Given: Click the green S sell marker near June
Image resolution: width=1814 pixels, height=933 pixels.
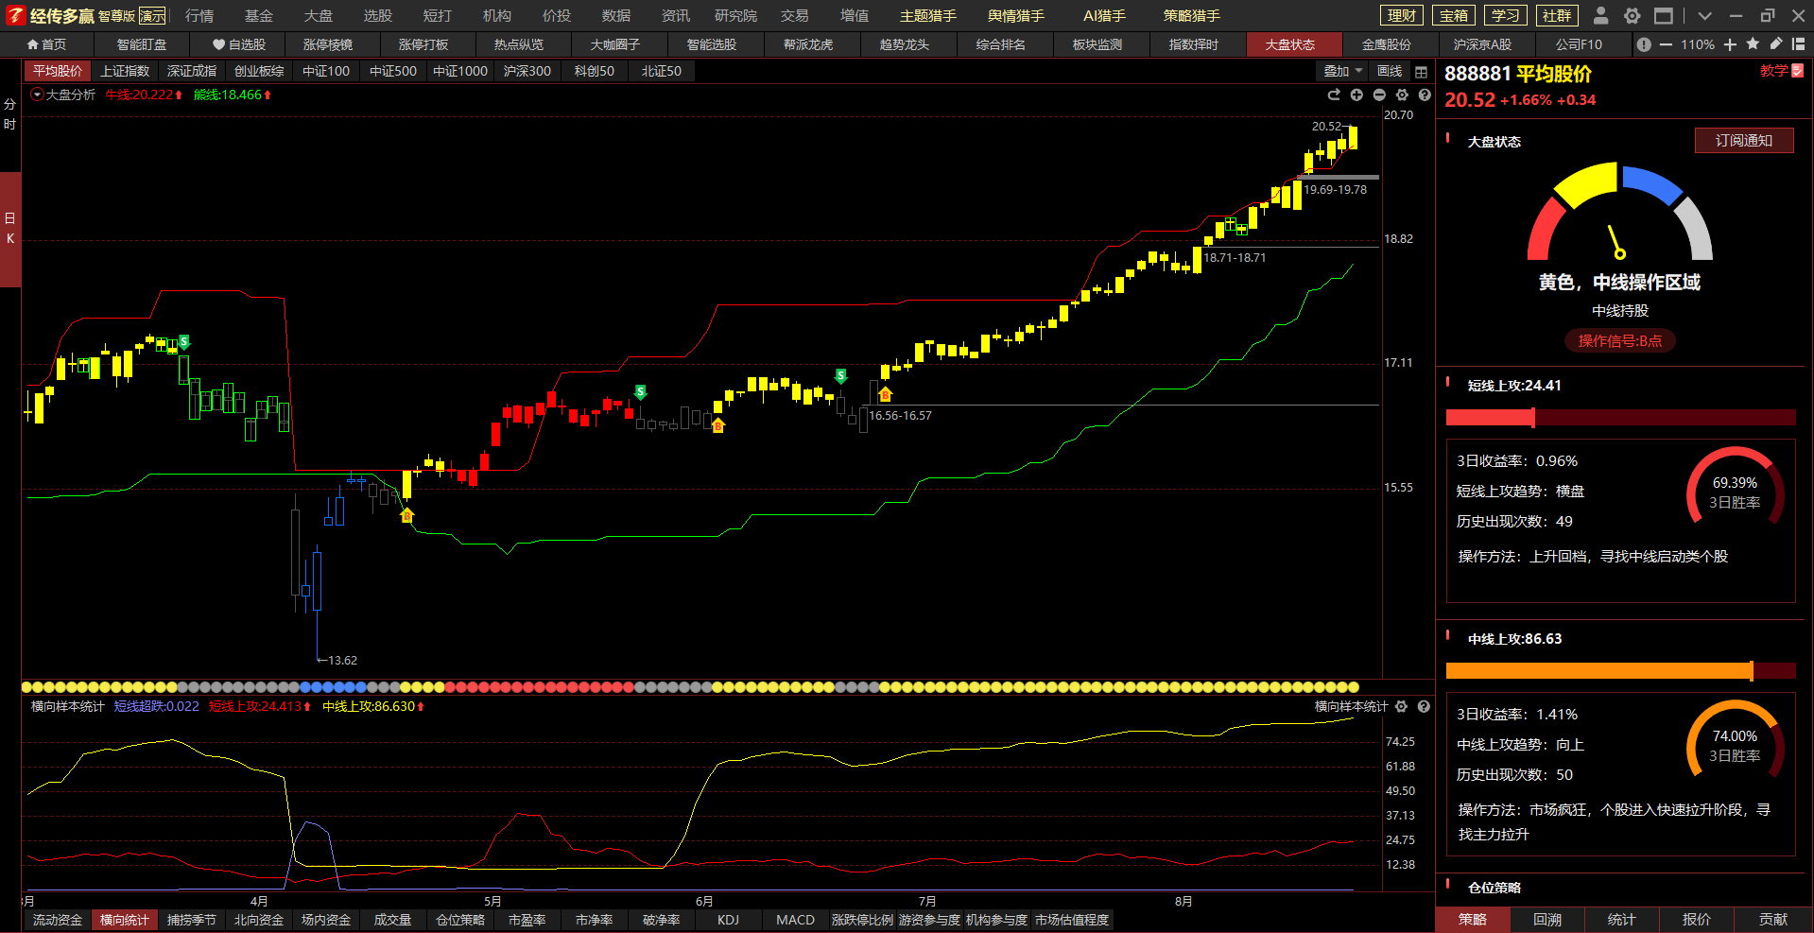Looking at the screenshot, I should point(640,391).
